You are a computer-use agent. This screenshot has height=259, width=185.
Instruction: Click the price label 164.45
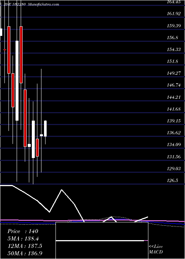point(174,2)
